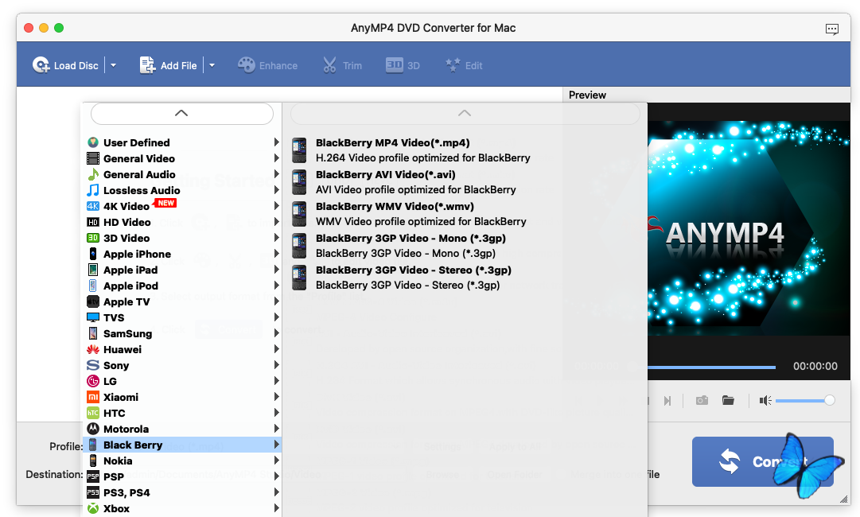
Task: Expand the Load Disc dropdown arrow
Action: (113, 65)
